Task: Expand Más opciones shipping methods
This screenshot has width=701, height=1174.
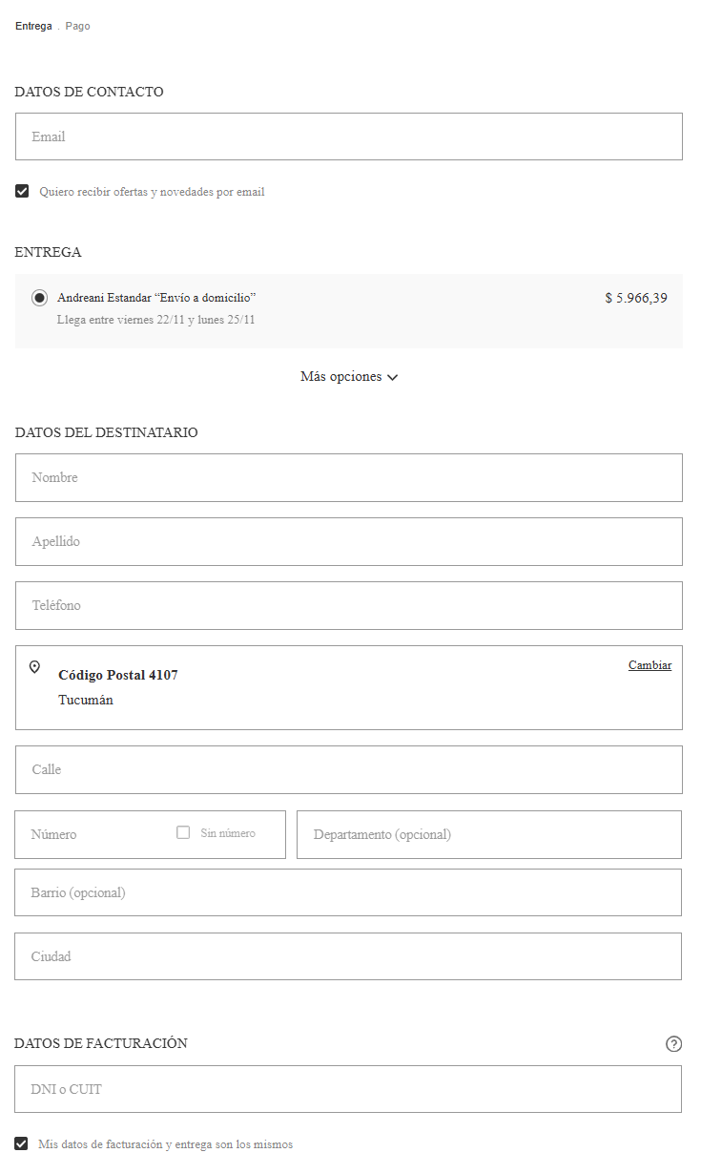Action: [x=349, y=377]
